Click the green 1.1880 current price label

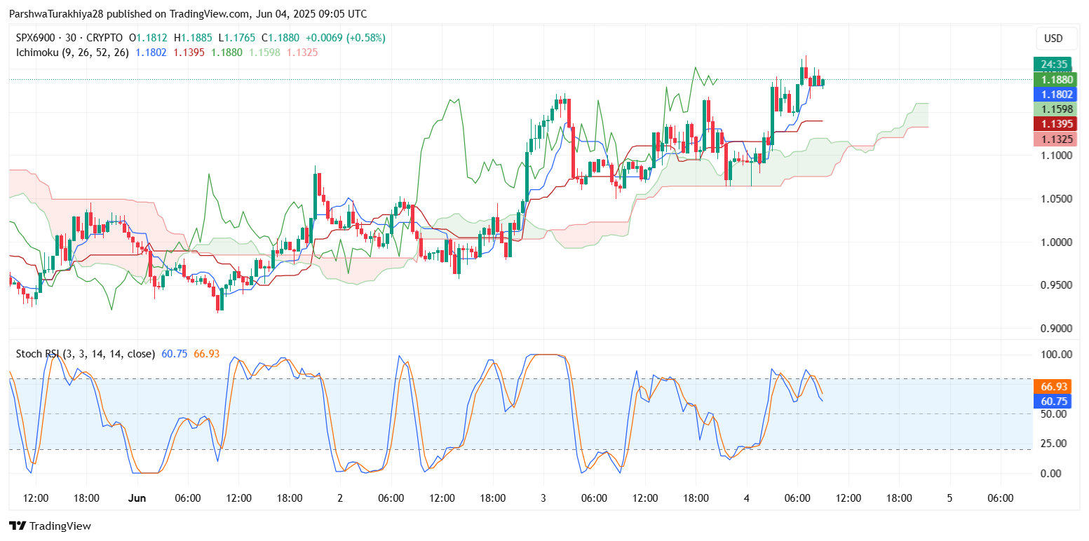pos(1053,79)
